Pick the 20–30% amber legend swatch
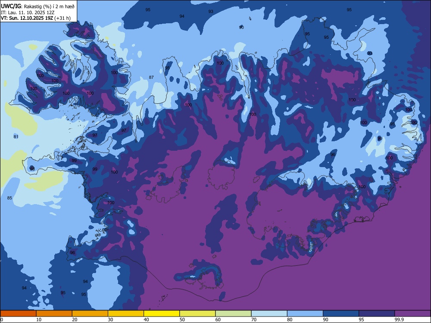This screenshot has height=323, width=431. 90,314
